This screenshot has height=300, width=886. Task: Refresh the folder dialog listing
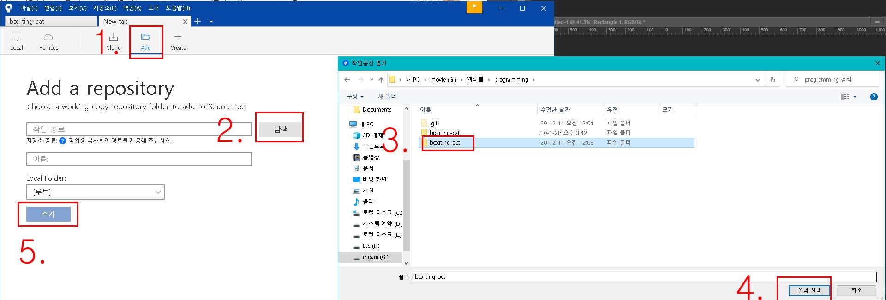click(773, 80)
